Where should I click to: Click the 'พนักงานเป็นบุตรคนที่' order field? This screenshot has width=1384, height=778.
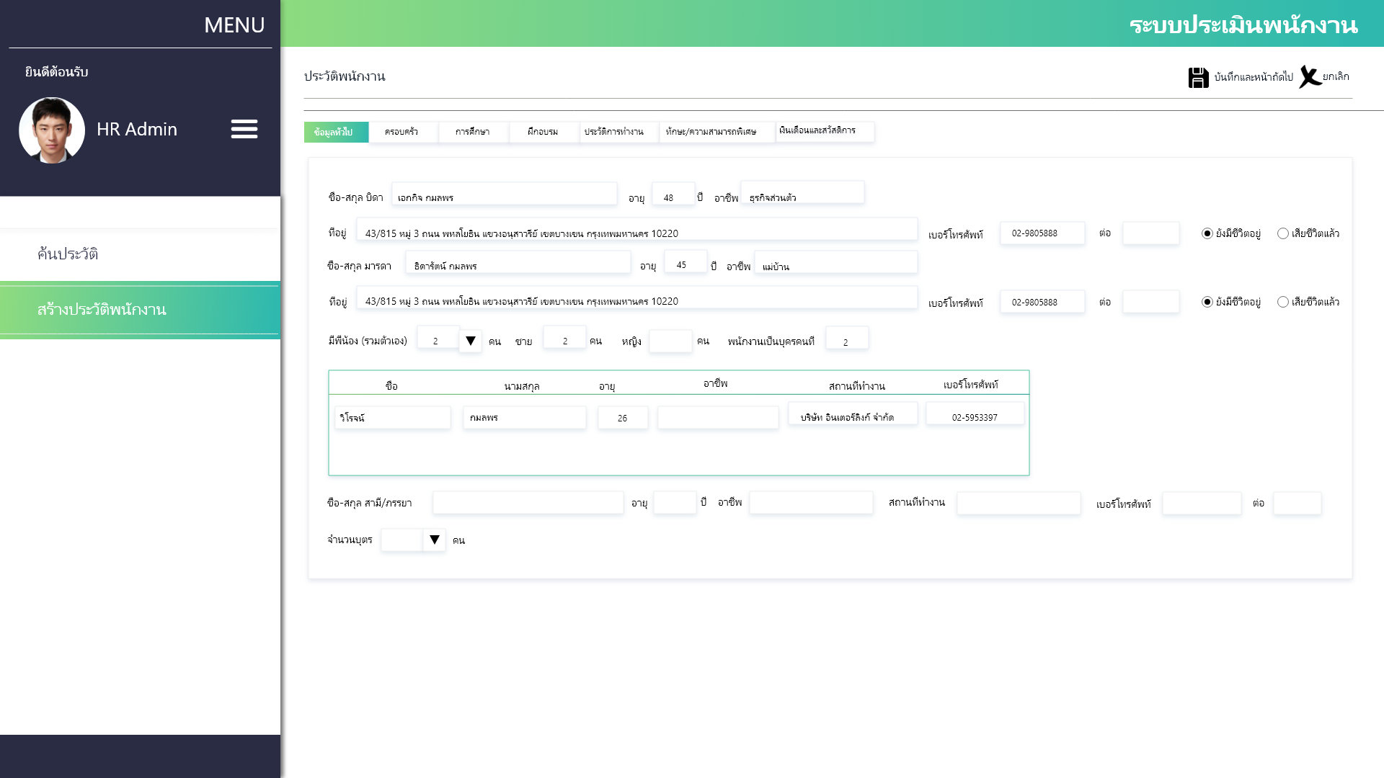847,338
